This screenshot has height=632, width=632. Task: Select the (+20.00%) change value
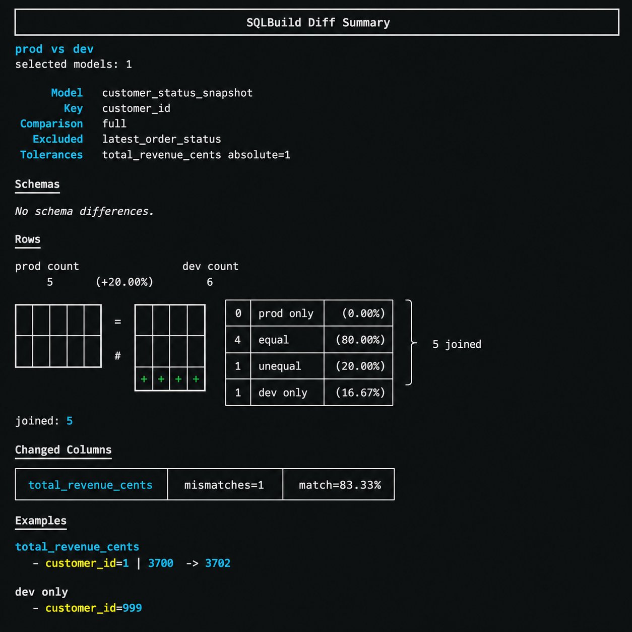coord(124,282)
